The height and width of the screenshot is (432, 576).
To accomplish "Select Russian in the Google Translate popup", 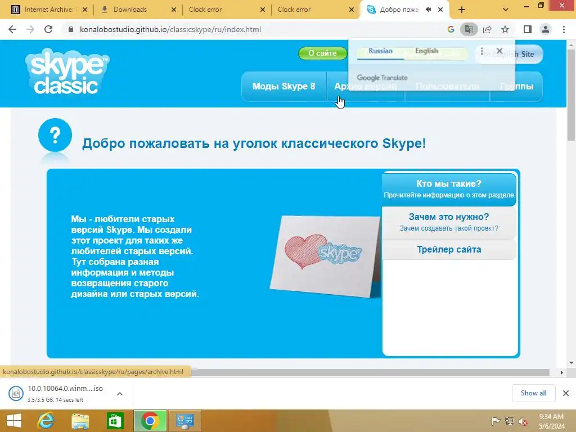I will tap(381, 51).
